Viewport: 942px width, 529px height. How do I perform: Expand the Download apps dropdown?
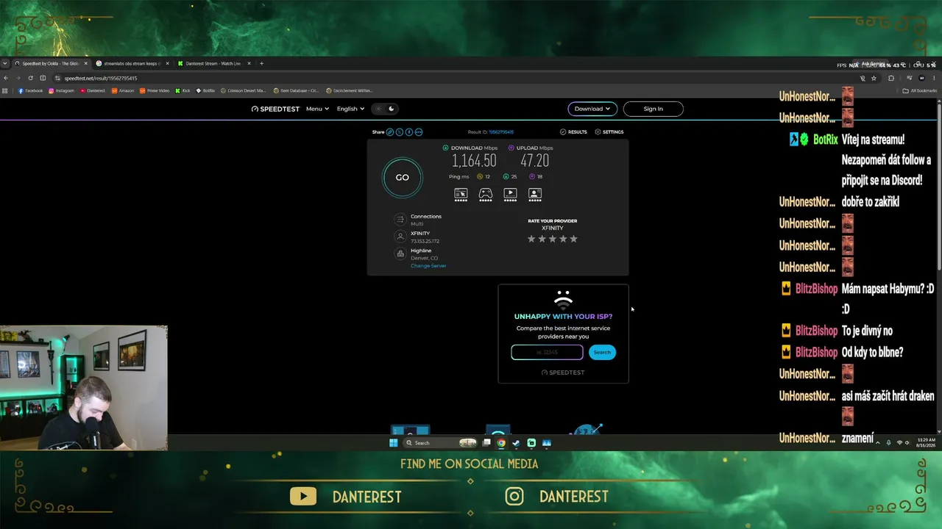(x=592, y=109)
